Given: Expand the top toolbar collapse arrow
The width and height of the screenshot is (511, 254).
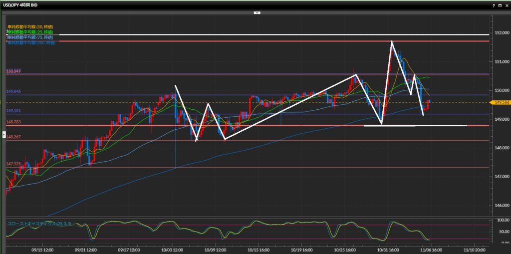Looking at the screenshot, I should pyautogui.click(x=256, y=13).
